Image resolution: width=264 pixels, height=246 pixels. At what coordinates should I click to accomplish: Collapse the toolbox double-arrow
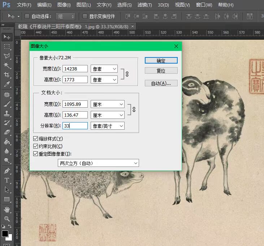click(3, 25)
